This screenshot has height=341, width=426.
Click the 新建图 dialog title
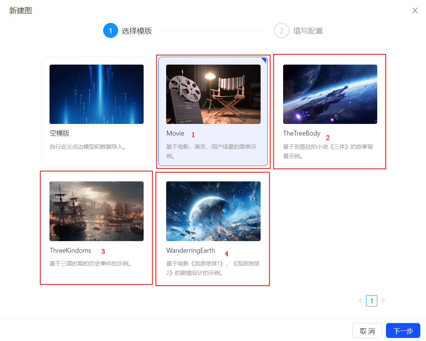21,11
